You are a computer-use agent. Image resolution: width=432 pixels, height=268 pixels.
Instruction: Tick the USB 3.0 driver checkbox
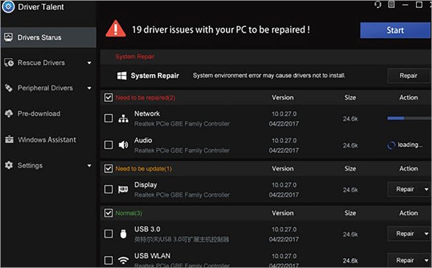pos(109,234)
